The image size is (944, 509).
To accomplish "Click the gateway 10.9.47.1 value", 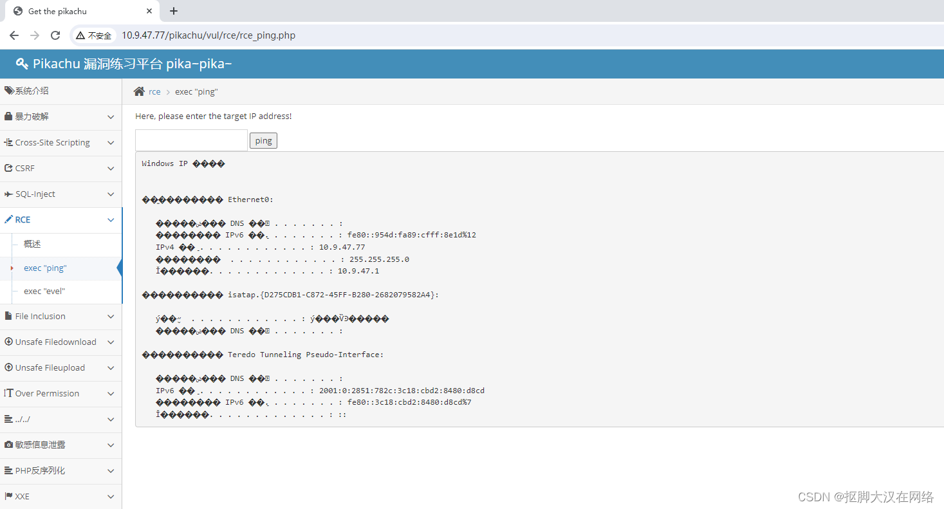I will point(358,271).
